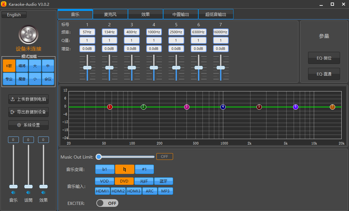Mute the 话筒 channel speaker icon
This screenshot has width=349, height=211.
click(x=28, y=192)
